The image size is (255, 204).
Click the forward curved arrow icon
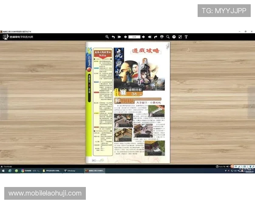(x=156, y=37)
